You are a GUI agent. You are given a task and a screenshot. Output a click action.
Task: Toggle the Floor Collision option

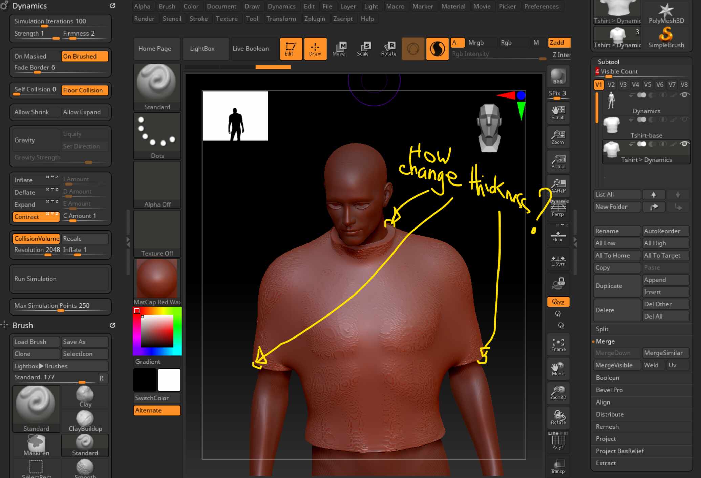click(x=85, y=90)
